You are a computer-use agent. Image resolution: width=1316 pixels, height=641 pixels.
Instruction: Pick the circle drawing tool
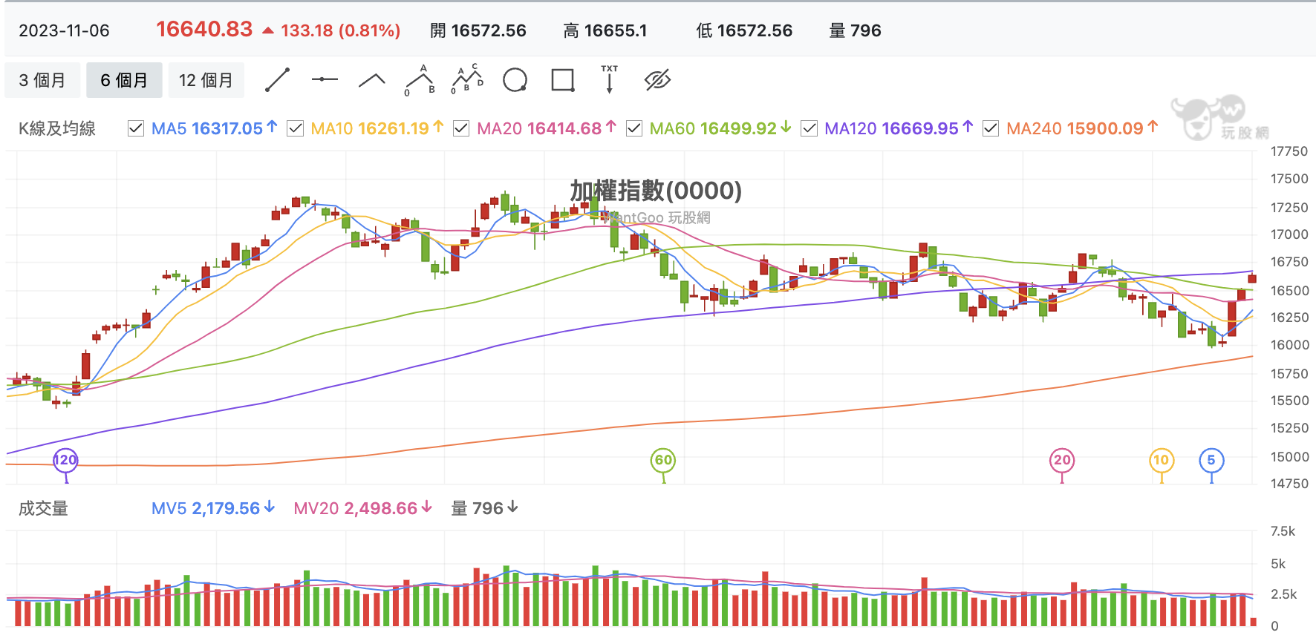click(x=515, y=79)
